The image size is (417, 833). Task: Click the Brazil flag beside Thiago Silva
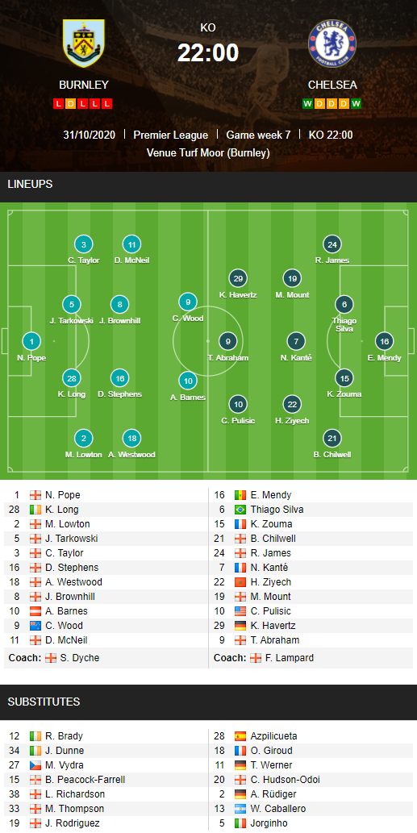(240, 510)
